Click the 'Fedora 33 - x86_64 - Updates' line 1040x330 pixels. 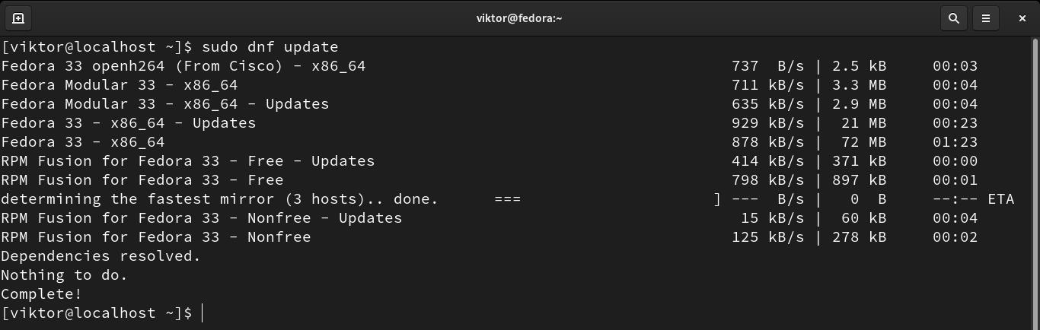pyautogui.click(x=129, y=123)
